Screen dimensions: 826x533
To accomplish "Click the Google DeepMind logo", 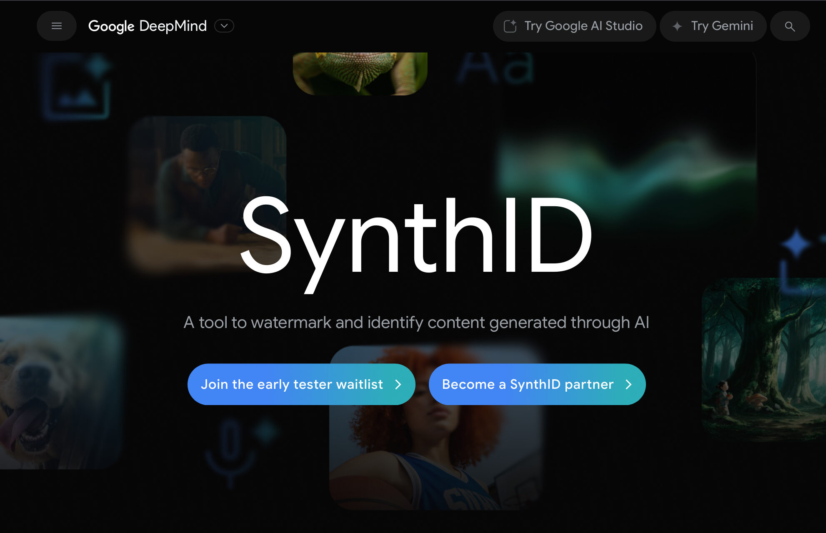I will point(148,26).
